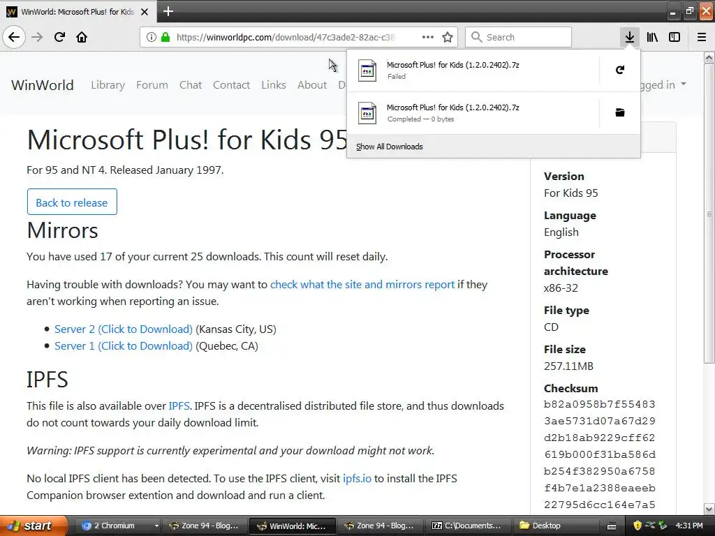Expand the logged in user dropdown
This screenshot has height=536, width=715.
coord(663,84)
